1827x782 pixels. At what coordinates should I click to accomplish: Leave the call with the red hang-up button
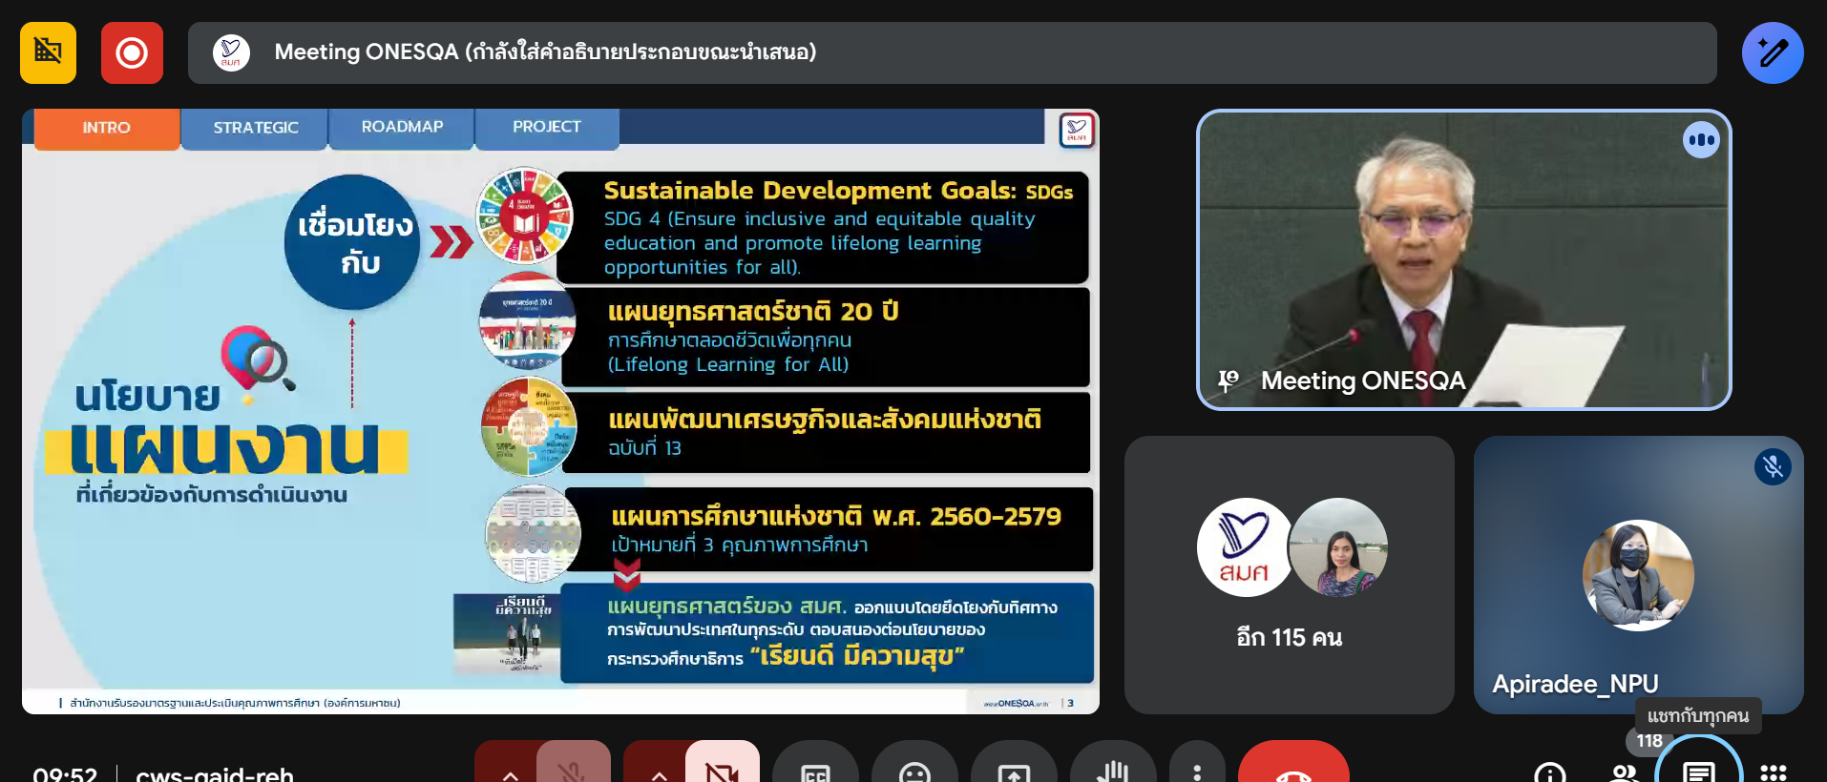[x=1293, y=769]
